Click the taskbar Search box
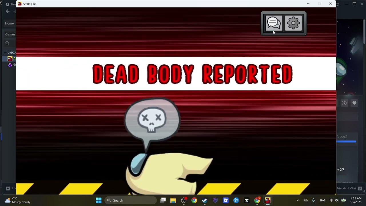The image size is (366, 206). click(x=131, y=200)
